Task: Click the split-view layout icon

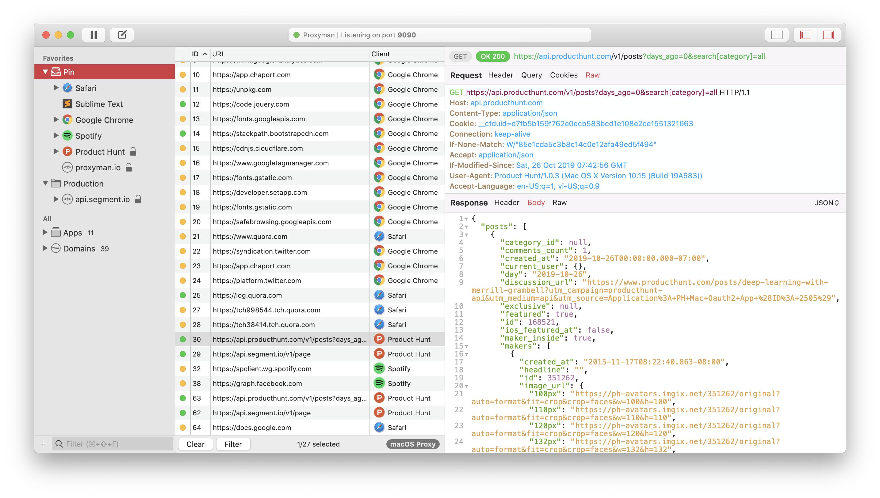Action: (777, 35)
